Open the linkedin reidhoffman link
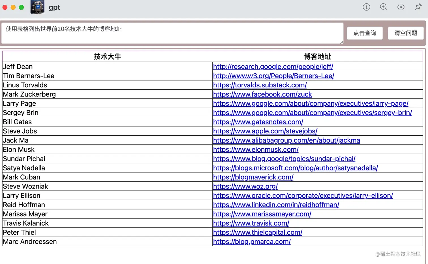 276,205
